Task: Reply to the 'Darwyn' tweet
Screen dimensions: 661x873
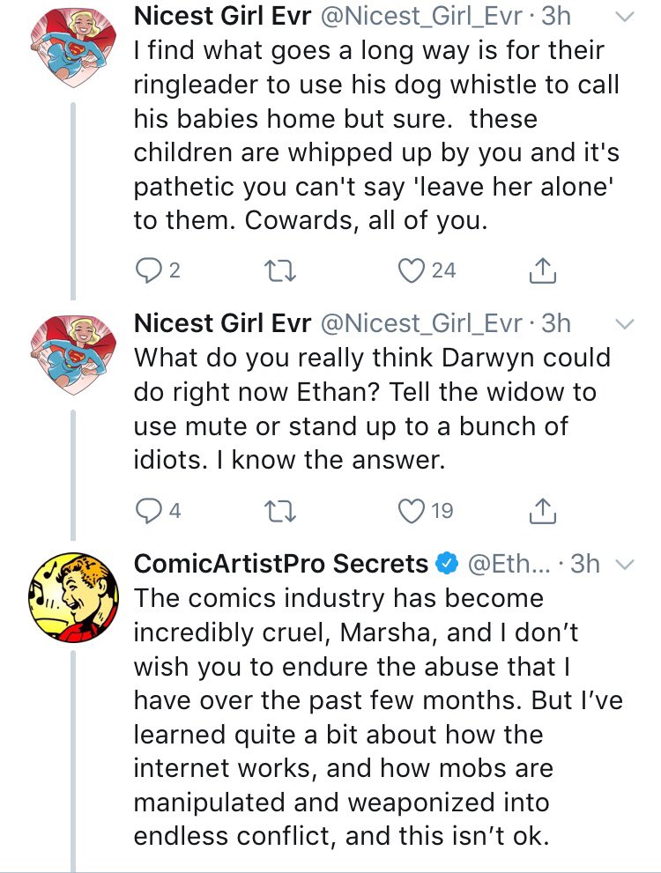Action: click(147, 509)
